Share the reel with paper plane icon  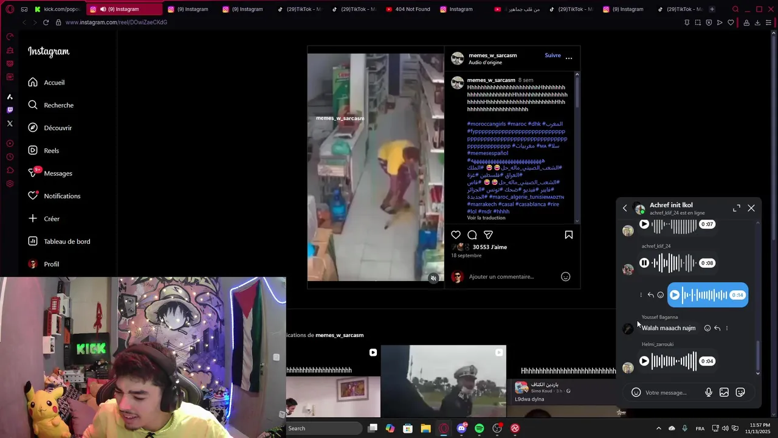[488, 235]
